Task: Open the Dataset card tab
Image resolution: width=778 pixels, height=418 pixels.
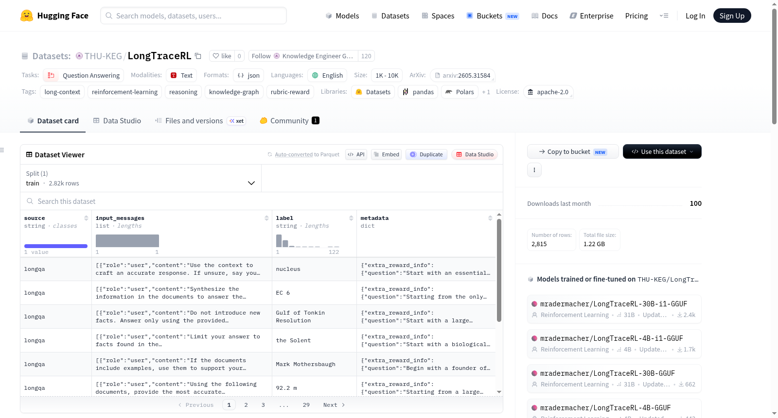Action: pos(53,121)
